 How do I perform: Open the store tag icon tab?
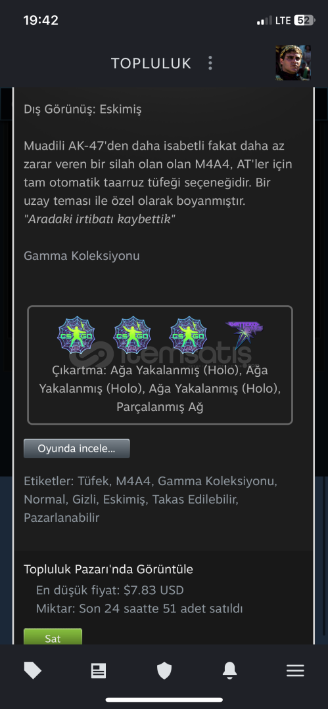tap(33, 671)
